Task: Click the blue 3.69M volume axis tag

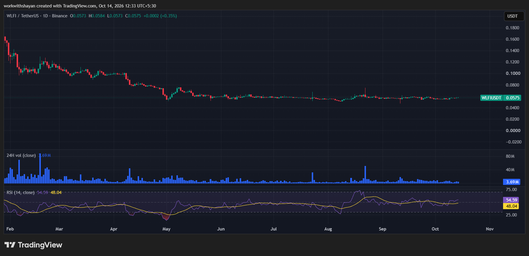Action: click(x=511, y=182)
